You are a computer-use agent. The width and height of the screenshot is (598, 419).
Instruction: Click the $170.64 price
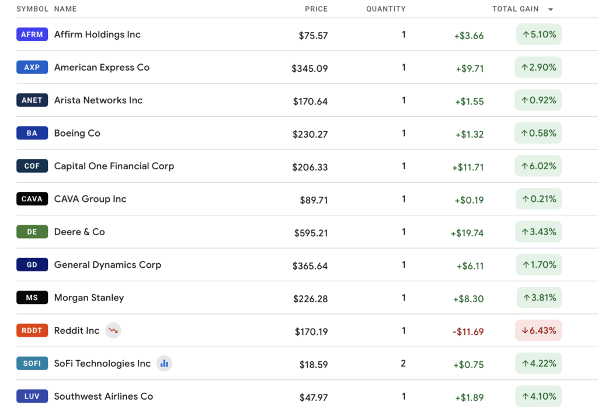coord(311,102)
